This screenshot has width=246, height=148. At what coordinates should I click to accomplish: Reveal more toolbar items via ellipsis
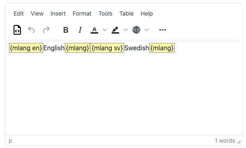click(163, 30)
